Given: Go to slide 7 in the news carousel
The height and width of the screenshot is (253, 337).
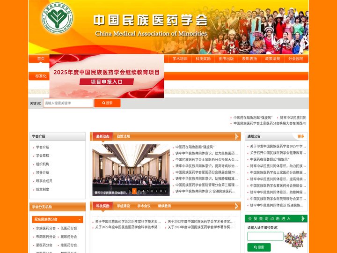Looking at the screenshot, I should click(156, 191).
